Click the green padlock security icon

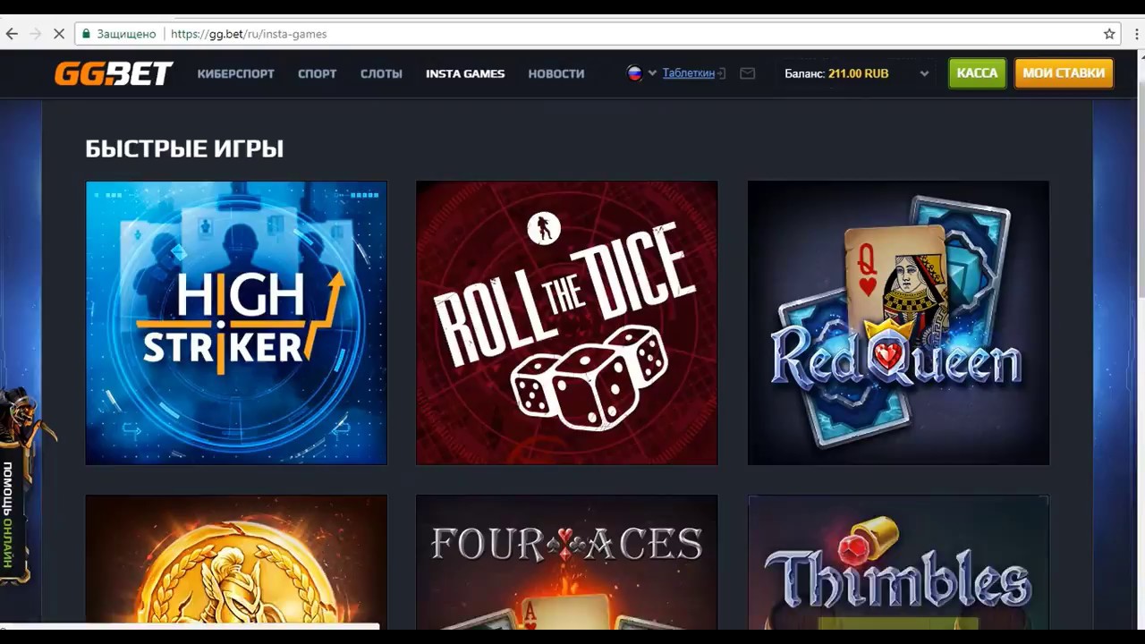[x=86, y=34]
